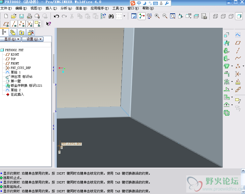This screenshot has height=194, width=245.
Task: Expand the selection box tool dropdown arrow
Action: (x=124, y=16)
